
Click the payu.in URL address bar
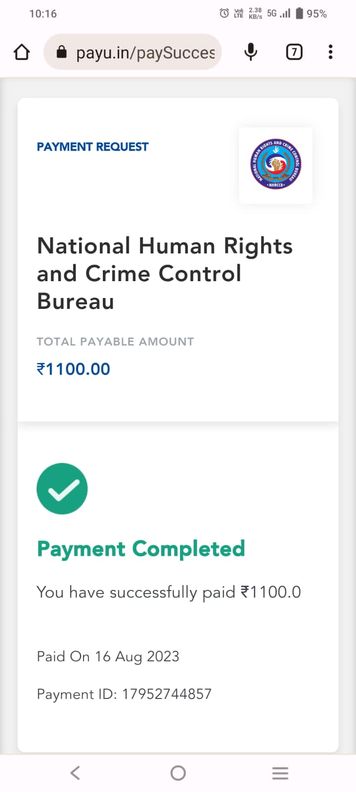tap(145, 52)
